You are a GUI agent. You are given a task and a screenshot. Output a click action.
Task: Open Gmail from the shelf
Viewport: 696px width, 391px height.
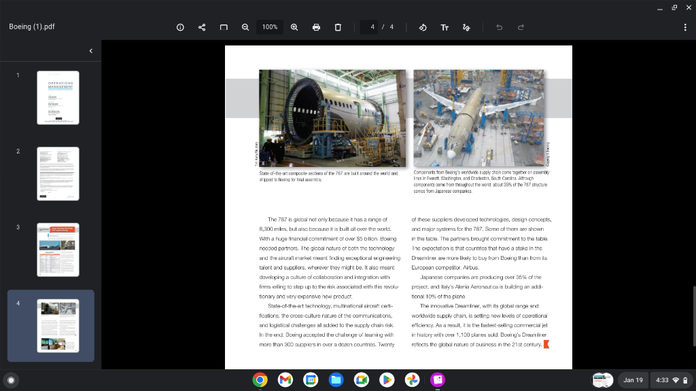point(285,380)
